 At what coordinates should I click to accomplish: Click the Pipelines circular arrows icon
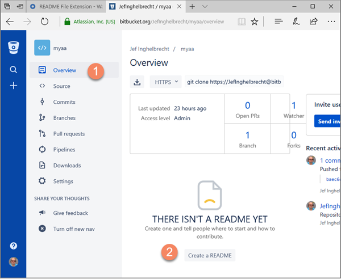coord(42,149)
